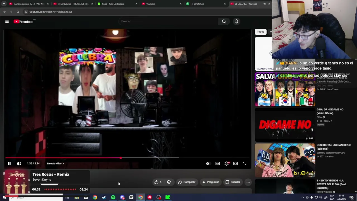
Task: Open 'DOS IDIOTAS JUEGAN BIPED' title link
Action: pos(334,147)
